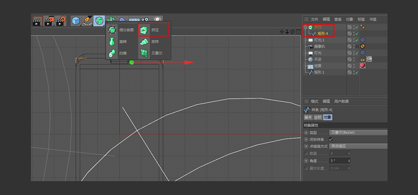418x195 pixels.
Task: Open the 文件 menu in object manager
Action: tap(314, 19)
